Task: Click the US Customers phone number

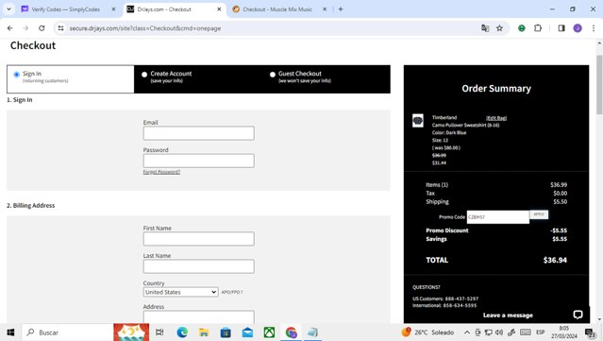Action: (461, 298)
